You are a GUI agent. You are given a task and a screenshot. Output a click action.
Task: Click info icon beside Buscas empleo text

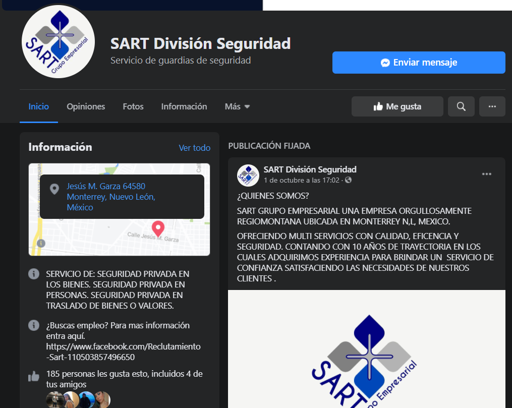[x=34, y=325]
